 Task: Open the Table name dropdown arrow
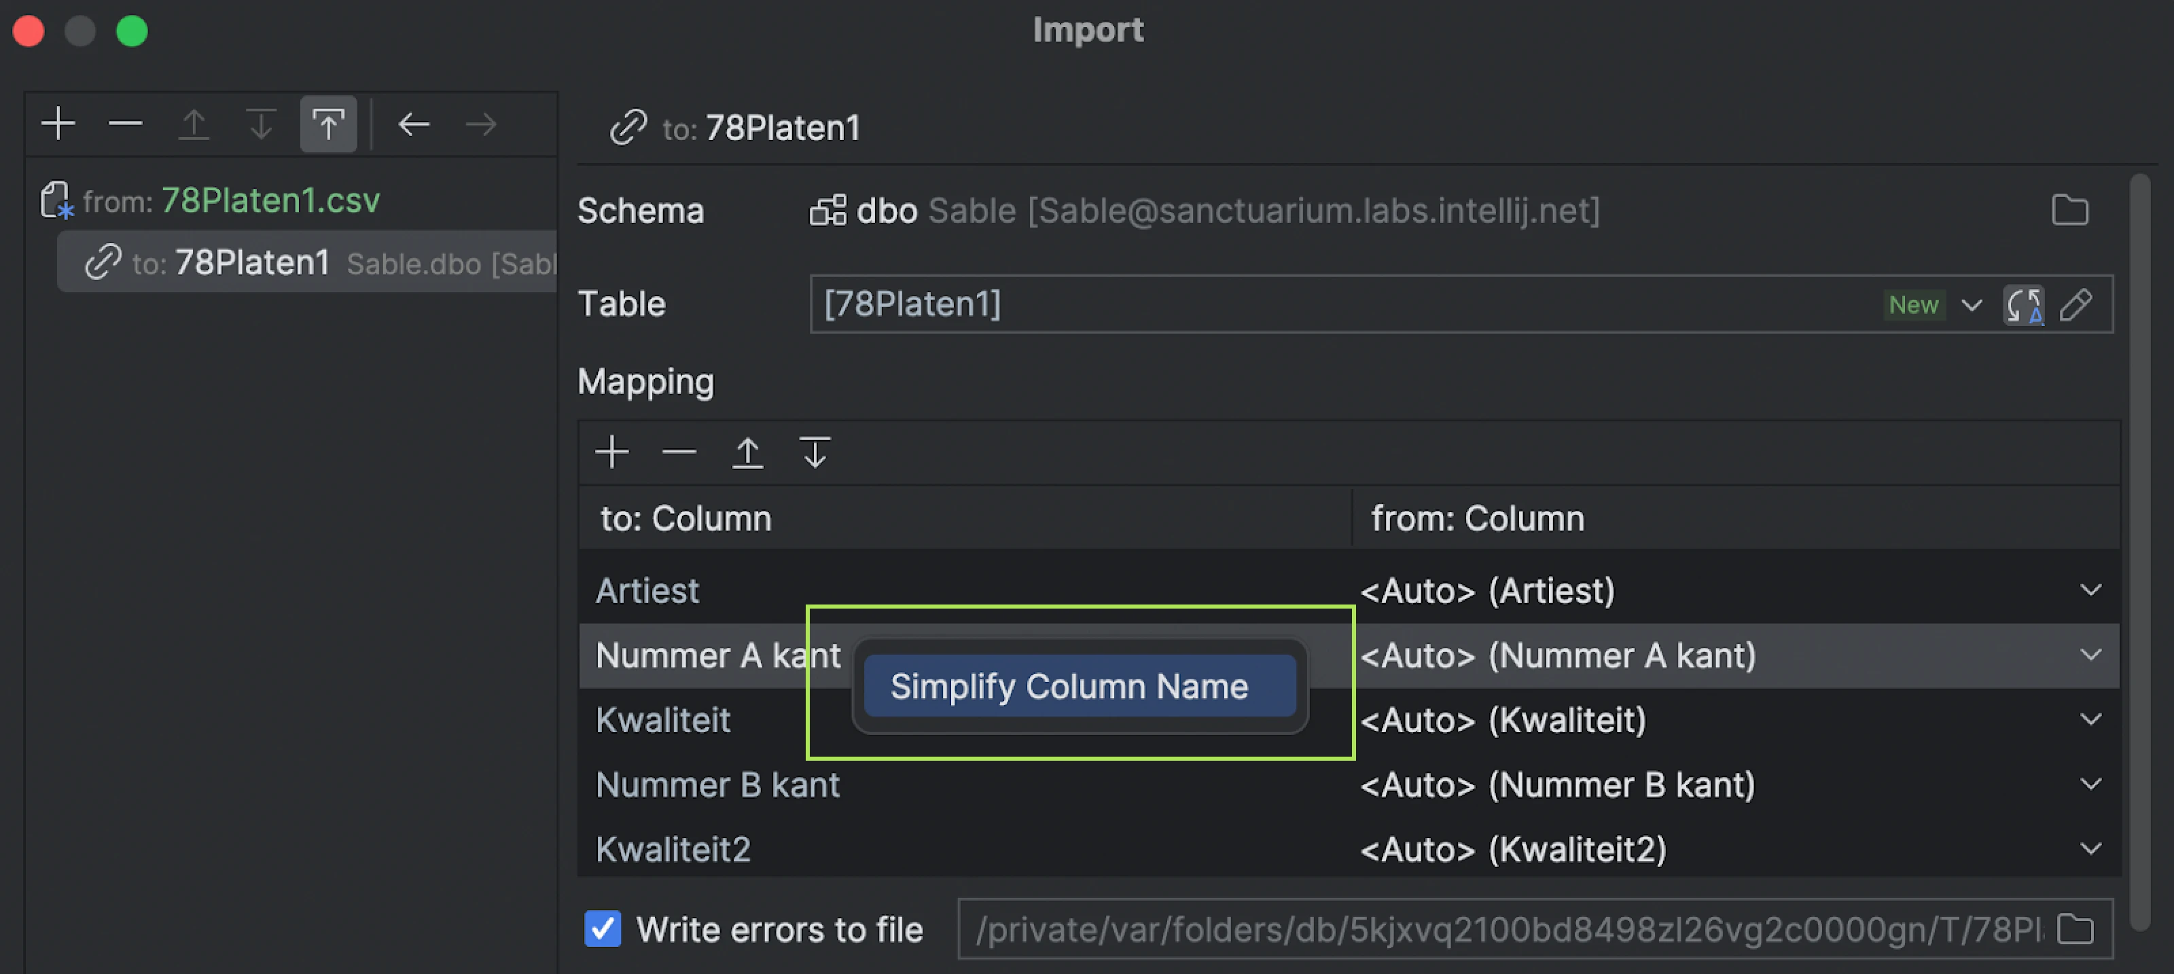pyautogui.click(x=1972, y=305)
